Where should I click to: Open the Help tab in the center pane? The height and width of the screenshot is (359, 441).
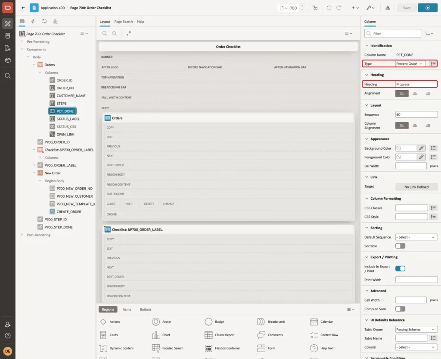pyautogui.click(x=140, y=22)
